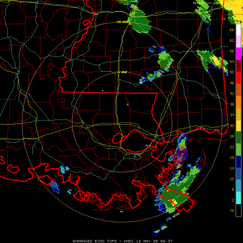The width and height of the screenshot is (243, 243).
Task: Click the '18' scale label
Action: click(232, 158)
